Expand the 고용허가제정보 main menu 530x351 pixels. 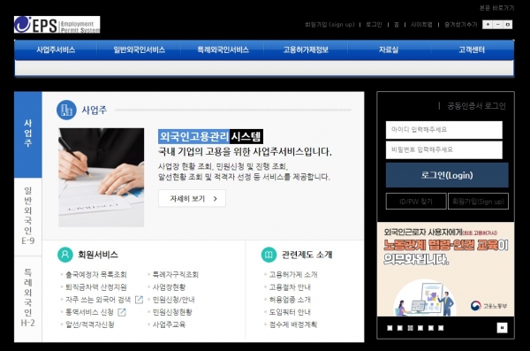coord(306,50)
